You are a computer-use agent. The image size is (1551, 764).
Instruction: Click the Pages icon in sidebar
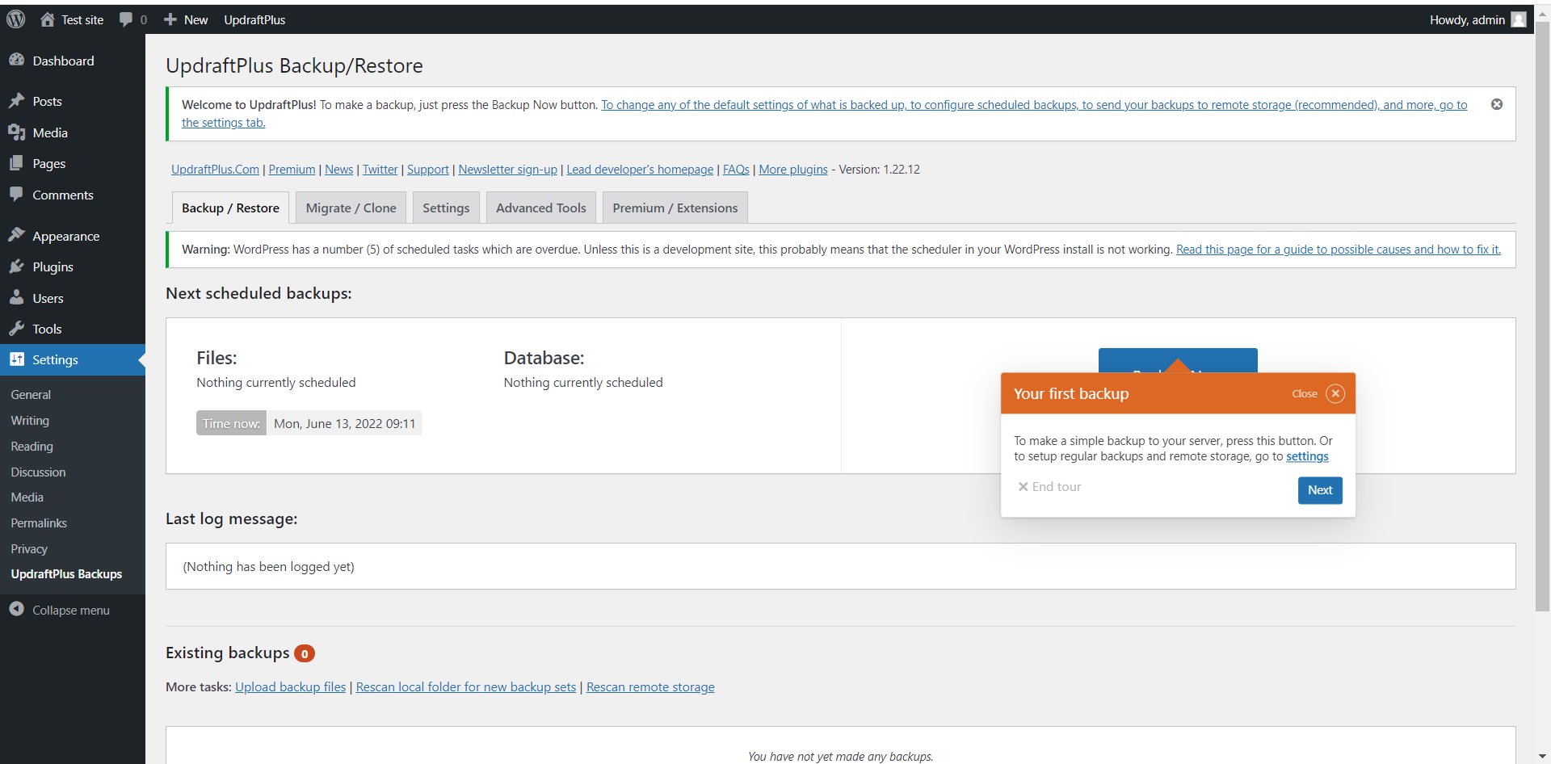[17, 163]
